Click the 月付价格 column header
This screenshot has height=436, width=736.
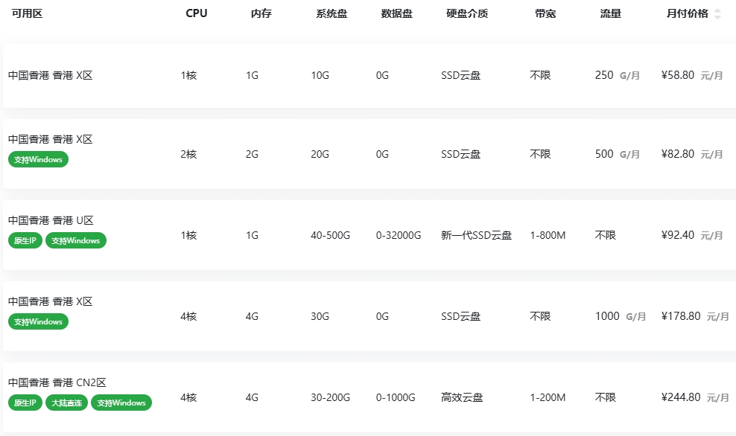pos(687,13)
